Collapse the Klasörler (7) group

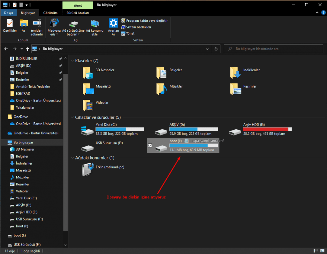(72, 61)
